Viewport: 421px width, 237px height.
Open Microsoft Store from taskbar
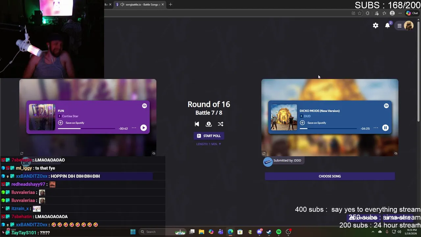click(240, 232)
